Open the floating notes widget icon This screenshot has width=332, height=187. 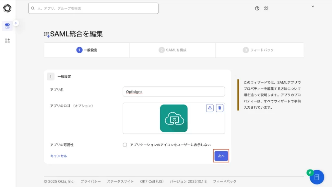coord(317,177)
